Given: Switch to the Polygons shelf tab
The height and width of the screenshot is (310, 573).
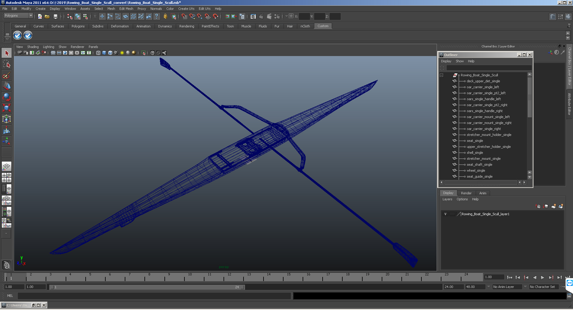Looking at the screenshot, I should [x=78, y=26].
